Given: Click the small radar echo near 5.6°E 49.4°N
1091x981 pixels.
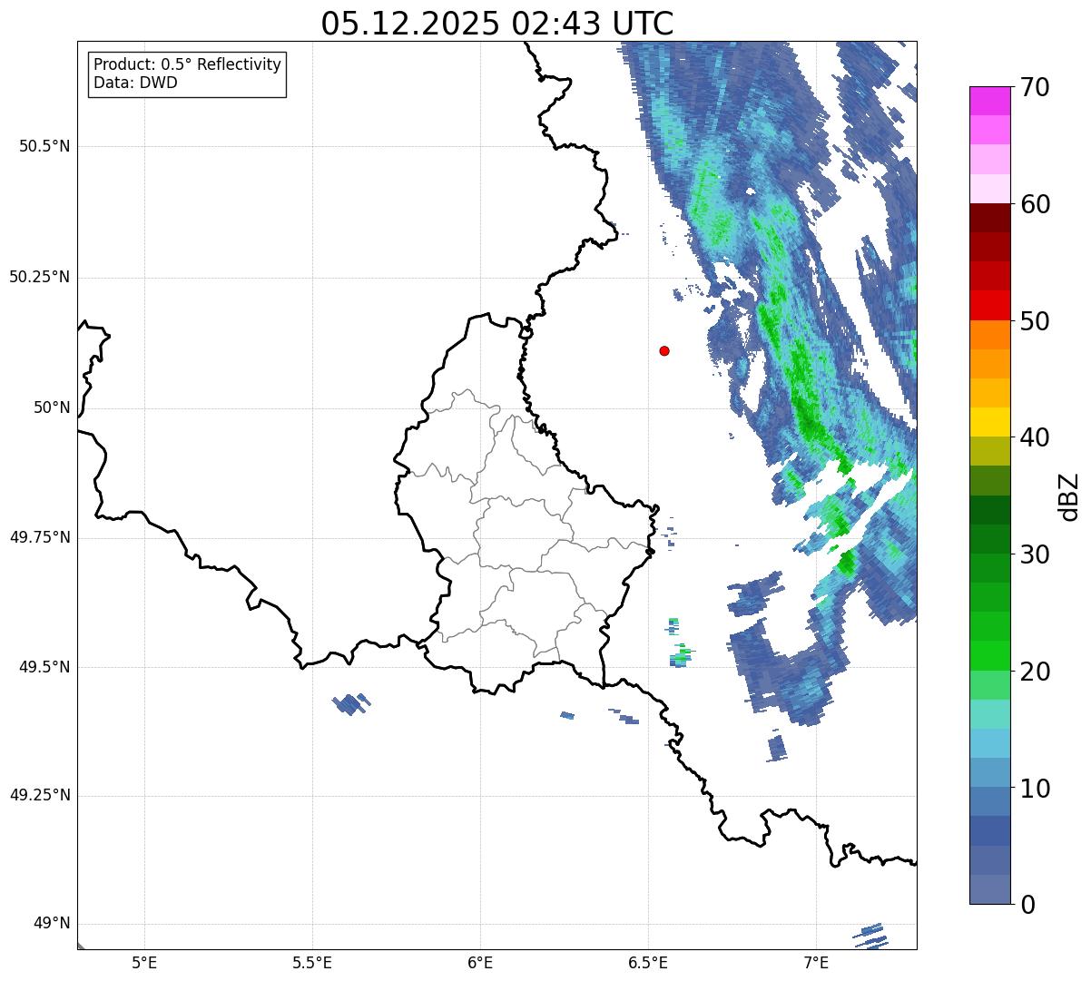Looking at the screenshot, I should (351, 703).
